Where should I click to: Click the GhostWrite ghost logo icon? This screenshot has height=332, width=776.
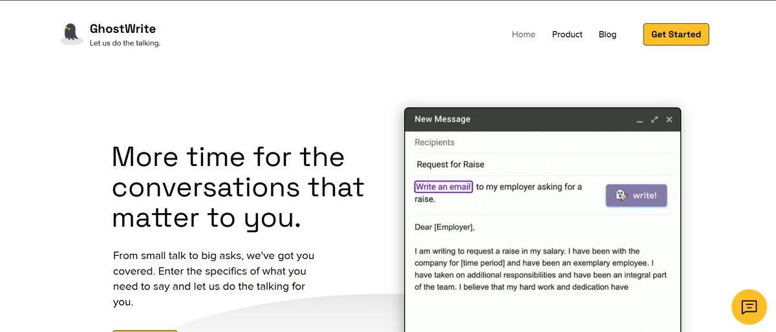point(71,34)
